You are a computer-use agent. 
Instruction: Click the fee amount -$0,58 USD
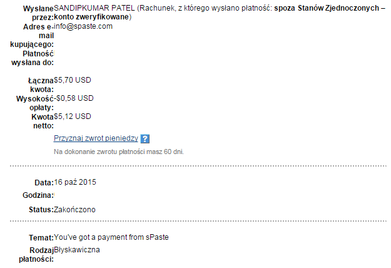coord(74,98)
